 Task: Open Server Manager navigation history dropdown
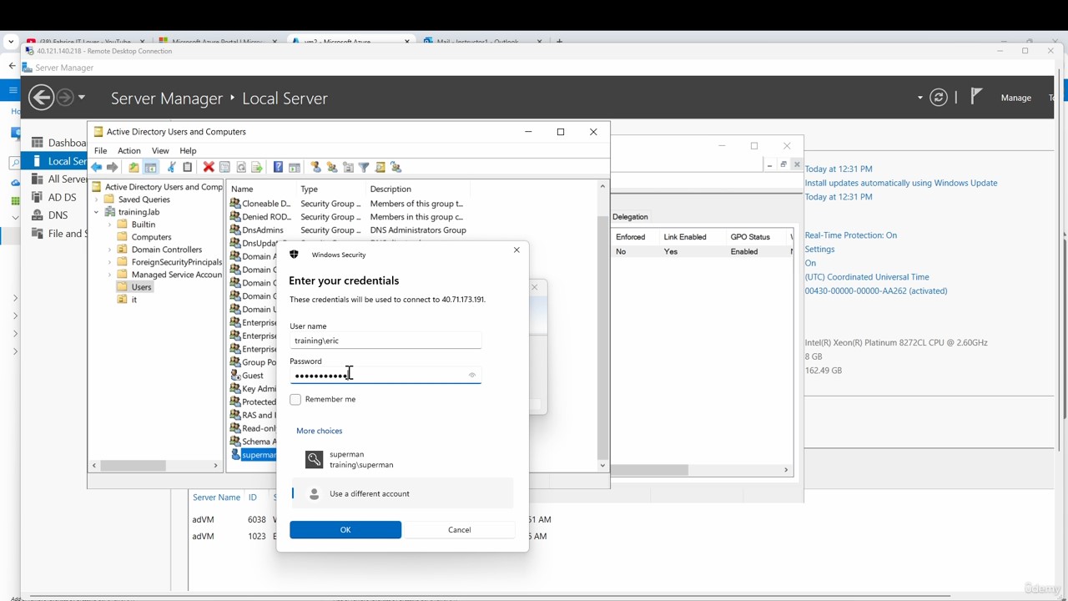82,98
